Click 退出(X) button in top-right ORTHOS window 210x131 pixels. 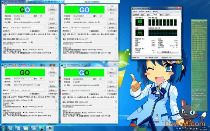[x=112, y=23]
